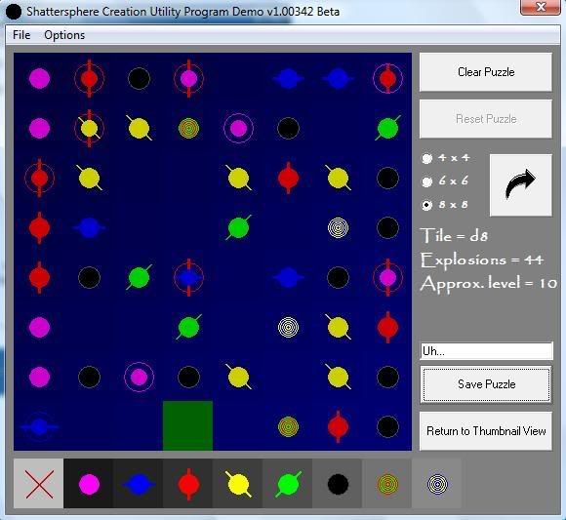
Task: Select the red X eraser tile
Action: click(x=39, y=484)
